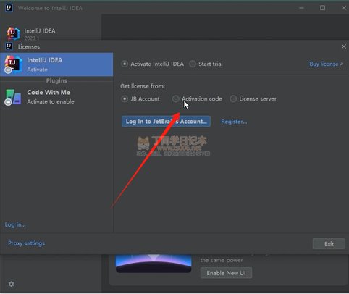Viewport: 349px width, 294px height.
Task: Open Proxy settings
Action: pos(26,243)
